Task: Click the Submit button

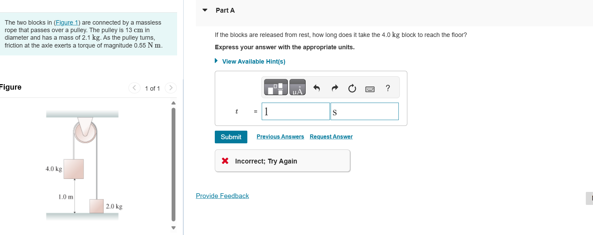Action: [231, 137]
